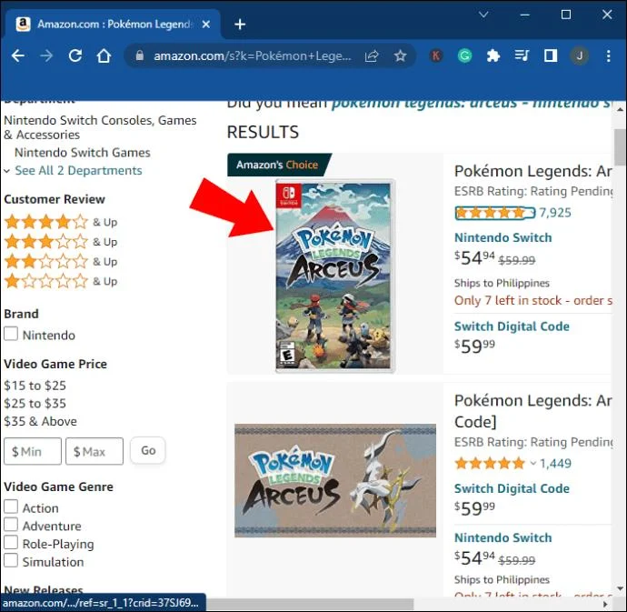Open the 7,925 ratings count
The height and width of the screenshot is (612, 627).
tap(555, 213)
